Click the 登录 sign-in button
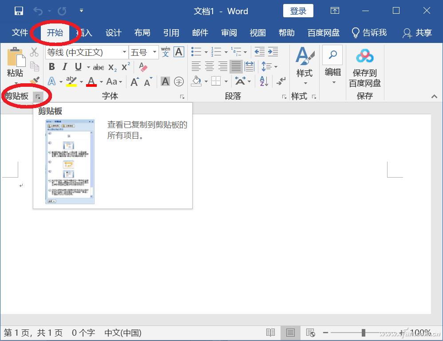The image size is (443, 341). tap(298, 11)
